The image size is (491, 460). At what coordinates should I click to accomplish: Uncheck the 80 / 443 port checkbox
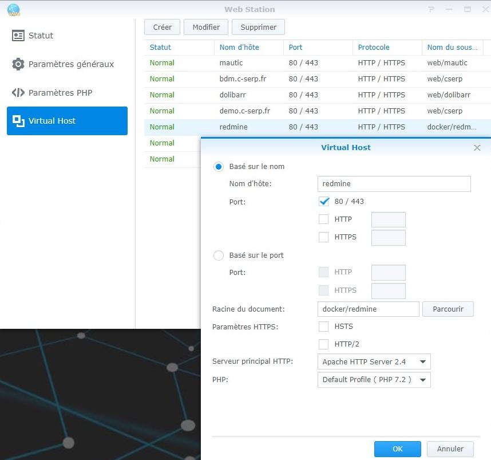(x=324, y=201)
